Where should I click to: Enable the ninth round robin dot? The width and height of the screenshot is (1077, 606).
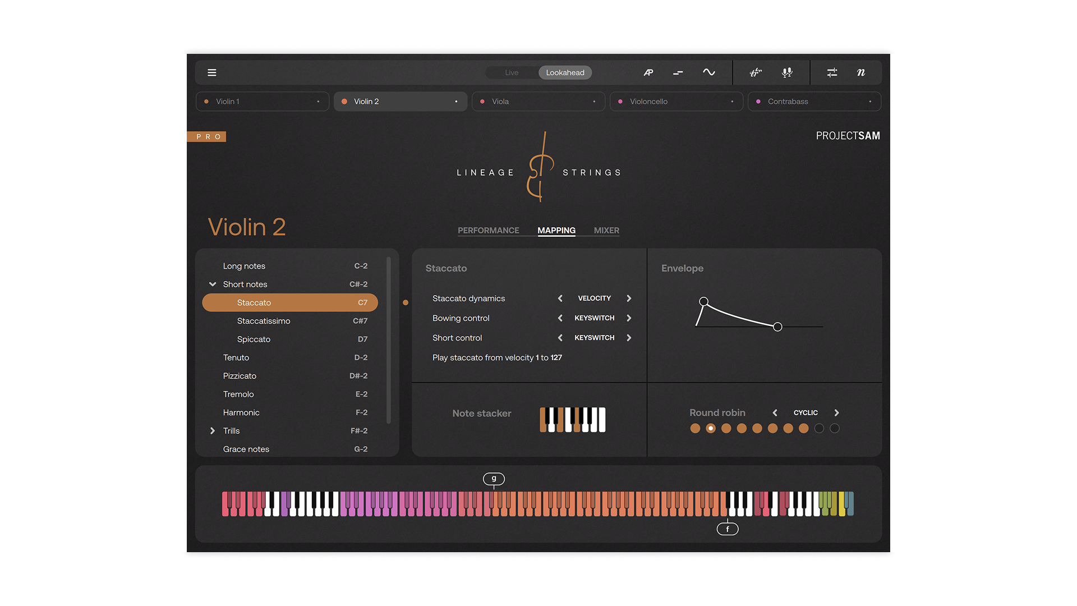[819, 429]
